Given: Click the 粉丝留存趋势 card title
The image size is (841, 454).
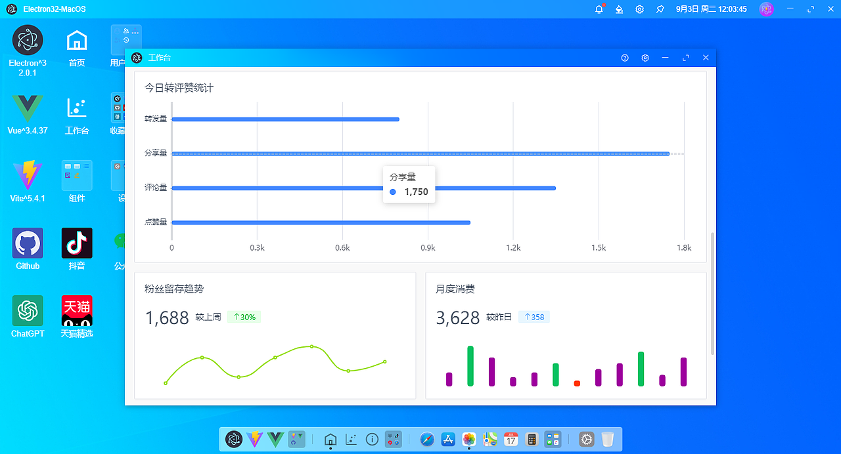Looking at the screenshot, I should tap(174, 289).
